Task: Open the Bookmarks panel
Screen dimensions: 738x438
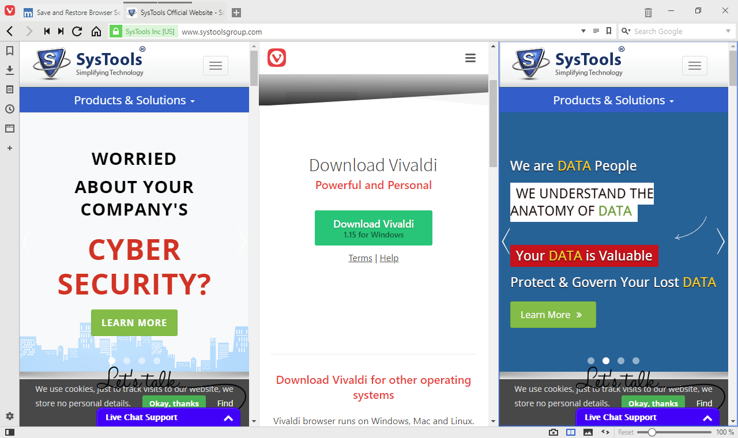Action: (9, 51)
